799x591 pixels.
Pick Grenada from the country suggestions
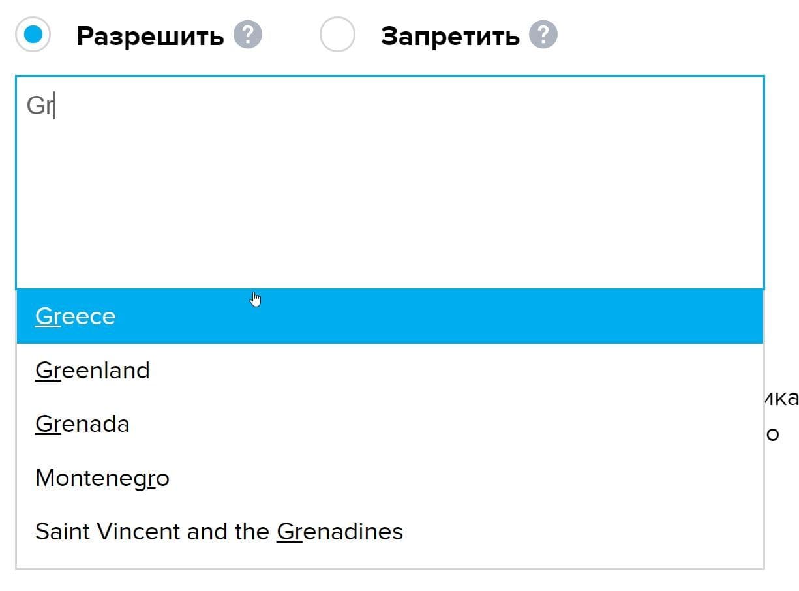[82, 424]
